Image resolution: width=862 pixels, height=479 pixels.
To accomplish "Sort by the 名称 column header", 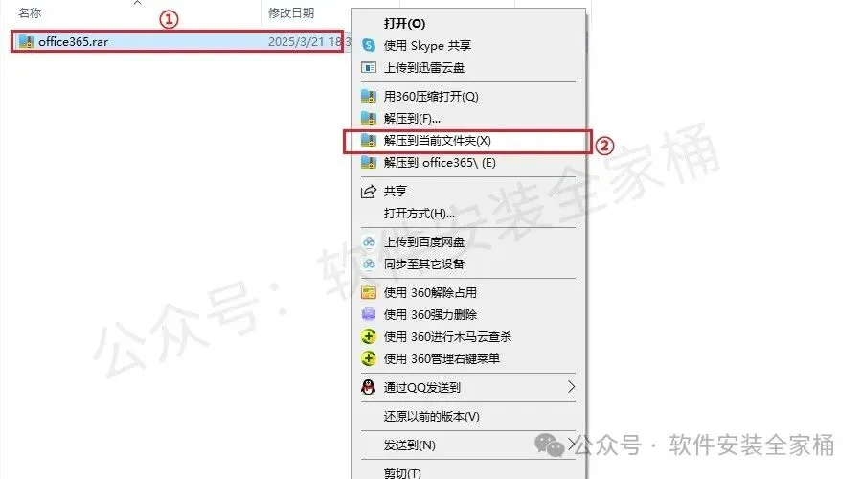I will tap(30, 12).
